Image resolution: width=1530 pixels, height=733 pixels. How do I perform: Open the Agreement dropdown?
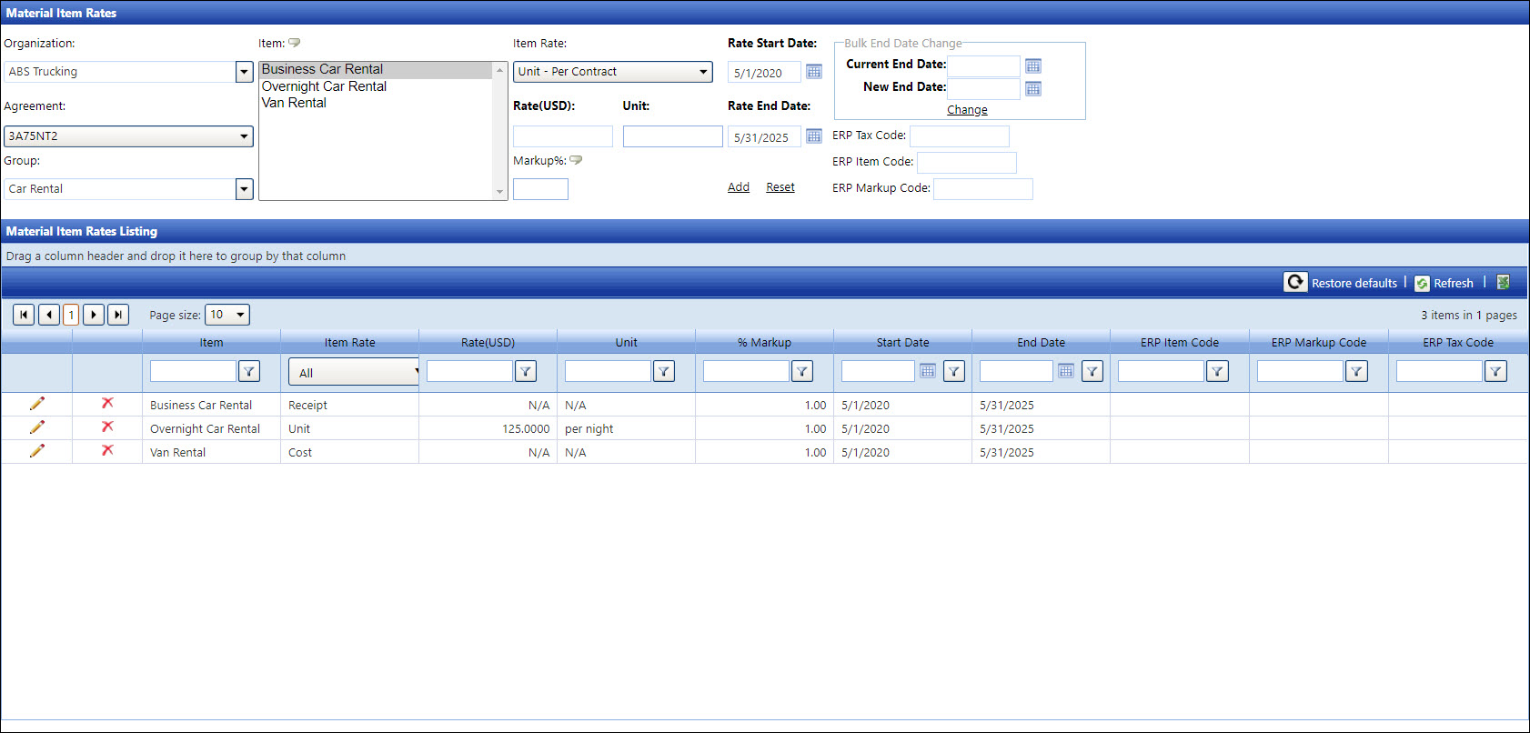(244, 136)
